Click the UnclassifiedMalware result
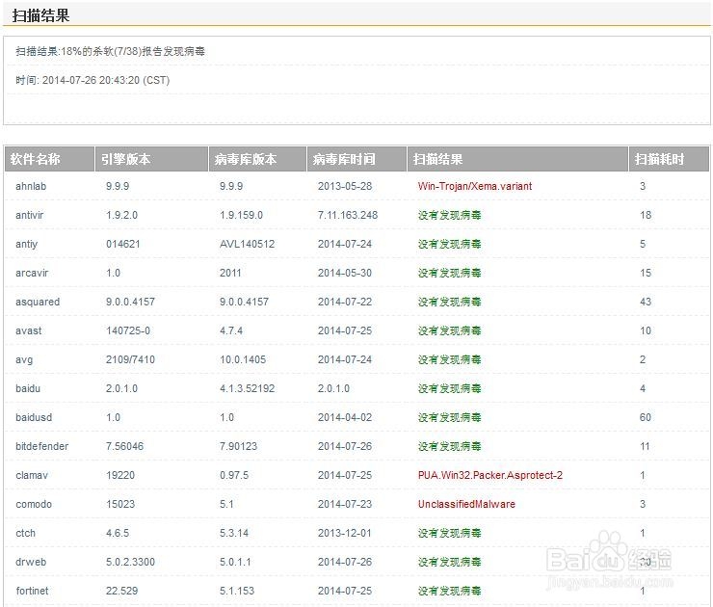 pyautogui.click(x=466, y=504)
